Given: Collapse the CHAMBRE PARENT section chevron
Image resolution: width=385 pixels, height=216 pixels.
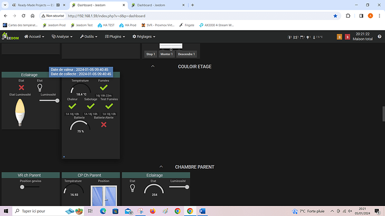Looking at the screenshot, I should point(161,167).
